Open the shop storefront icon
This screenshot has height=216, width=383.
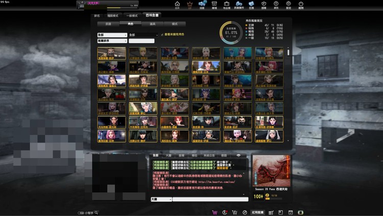(x=214, y=4)
